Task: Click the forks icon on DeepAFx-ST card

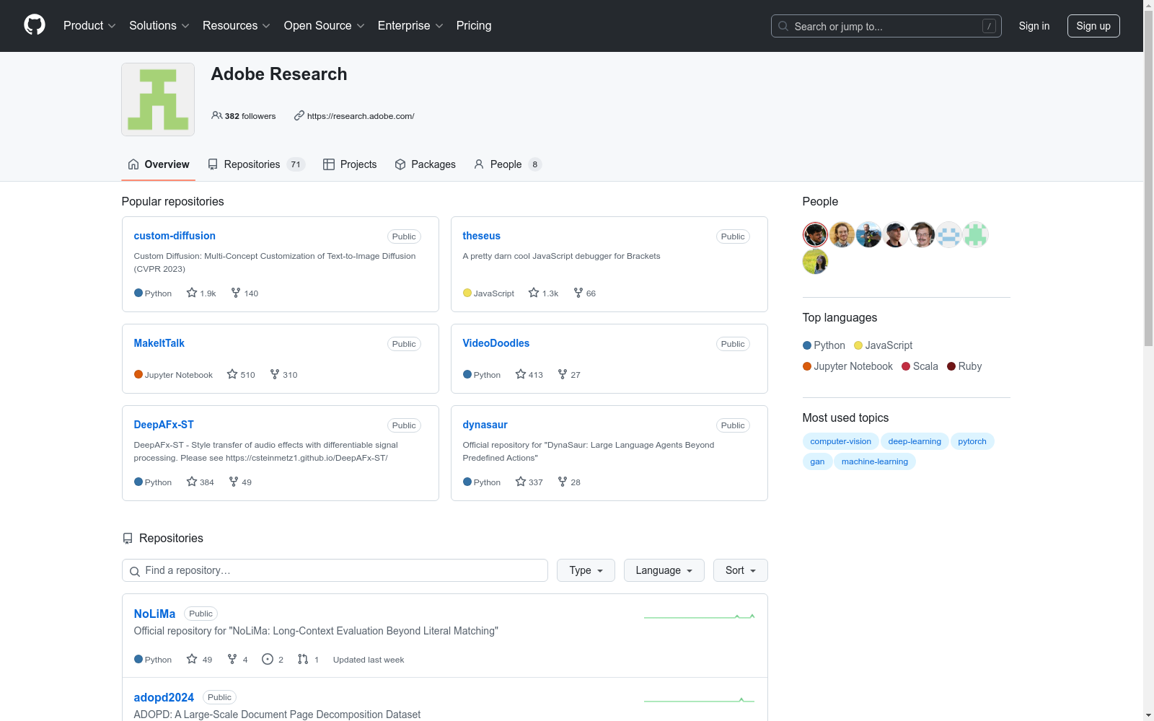Action: [234, 482]
